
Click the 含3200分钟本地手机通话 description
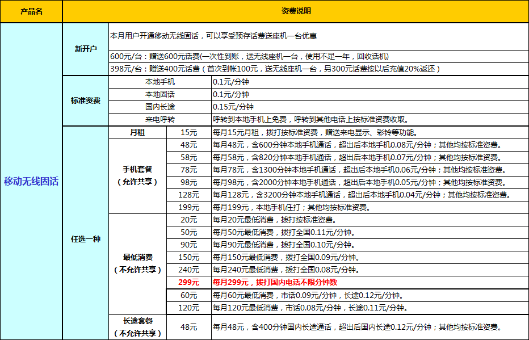pos(370,195)
